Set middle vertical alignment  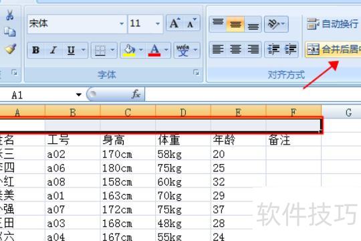pyautogui.click(x=235, y=23)
